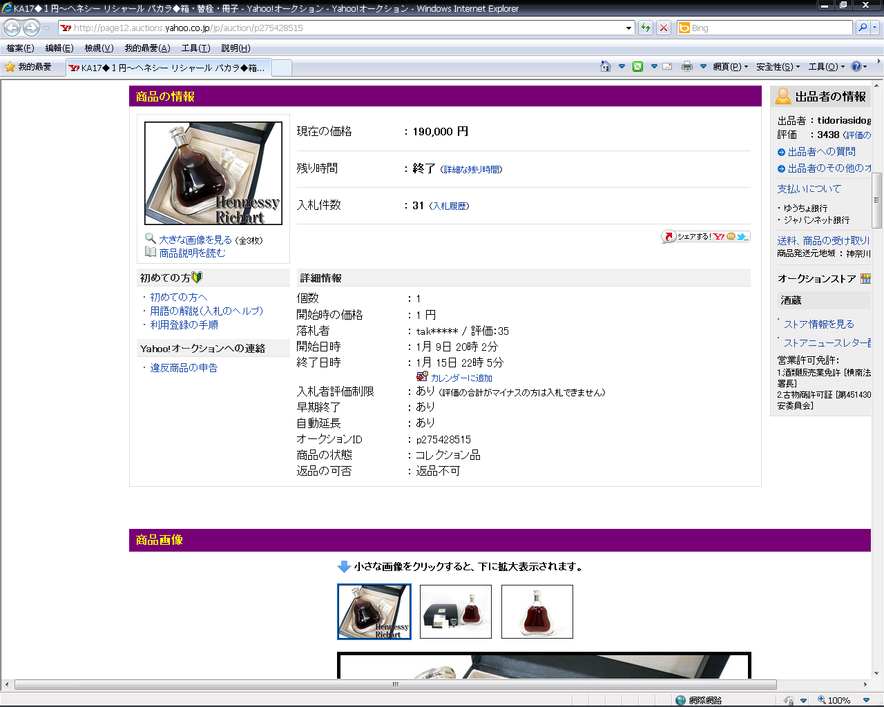The height and width of the screenshot is (707, 884).
Task: Click the Refresh page icon
Action: pyautogui.click(x=646, y=28)
